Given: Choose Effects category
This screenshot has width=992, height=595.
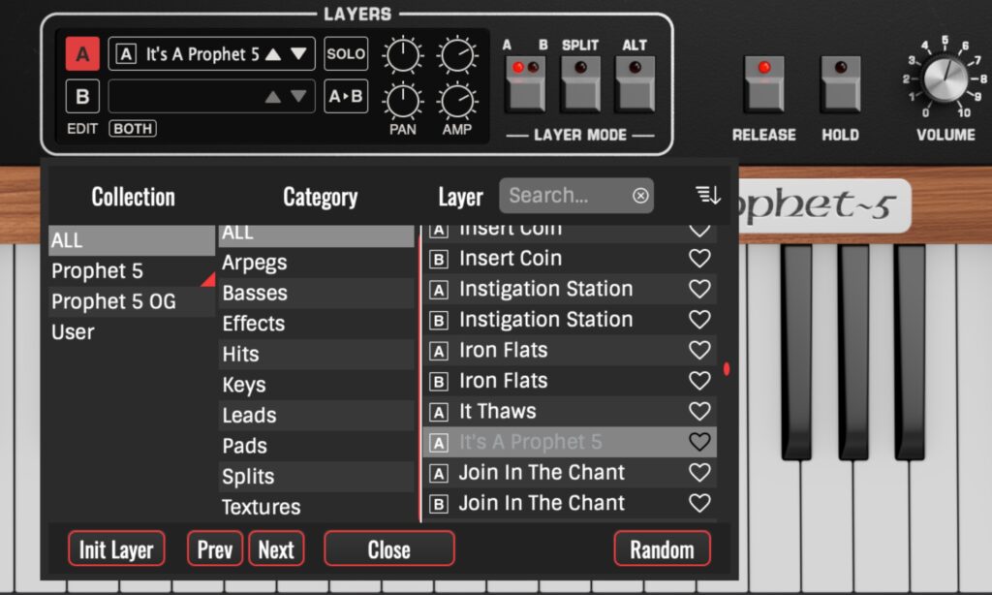Looking at the screenshot, I should coord(317,324).
